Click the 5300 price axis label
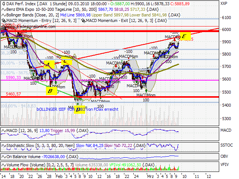The width and height of the screenshot is (239, 179). click(x=226, y=119)
